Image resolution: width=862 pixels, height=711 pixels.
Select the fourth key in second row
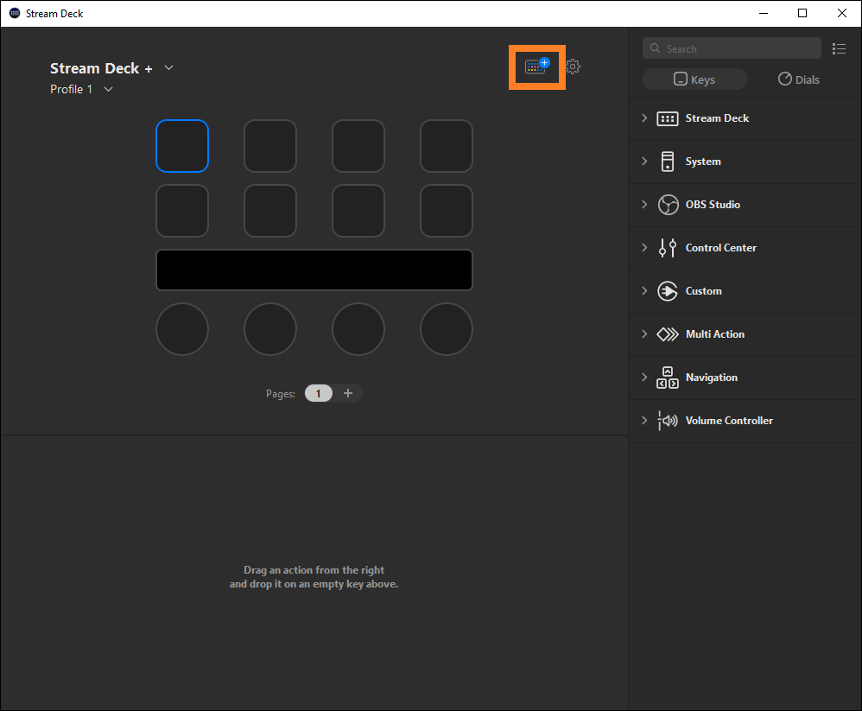tap(446, 211)
